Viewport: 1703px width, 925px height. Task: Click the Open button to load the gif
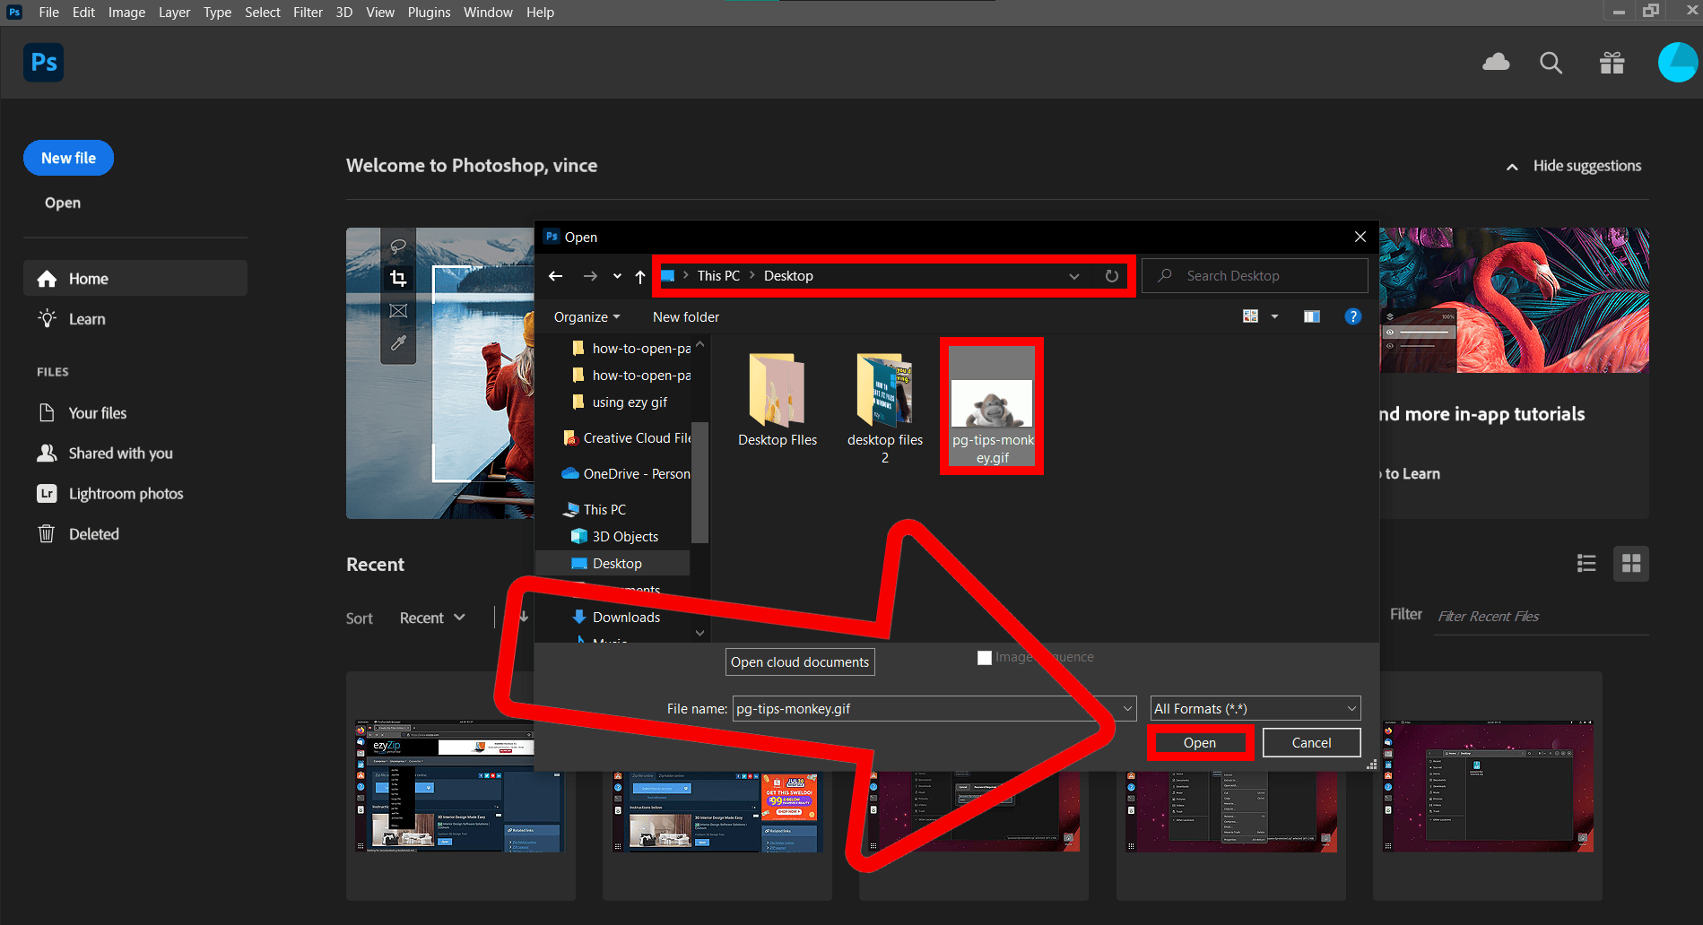(1199, 742)
